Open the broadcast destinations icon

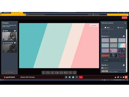(x=121, y=77)
